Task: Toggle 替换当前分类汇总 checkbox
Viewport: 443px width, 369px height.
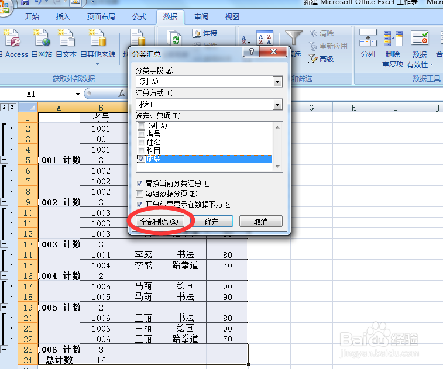Action: [139, 183]
